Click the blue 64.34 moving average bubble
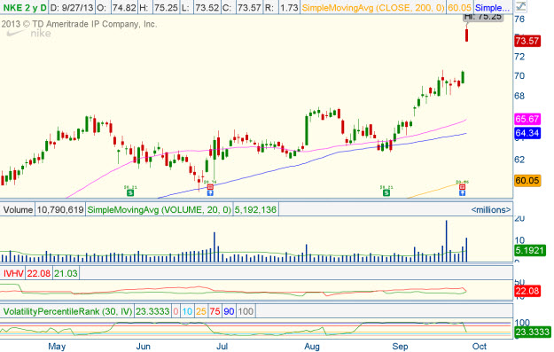This screenshot has width=554, height=352. (527, 133)
